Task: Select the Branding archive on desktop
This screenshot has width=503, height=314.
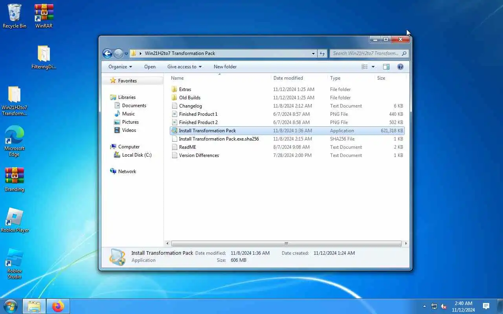Action: pos(15,180)
